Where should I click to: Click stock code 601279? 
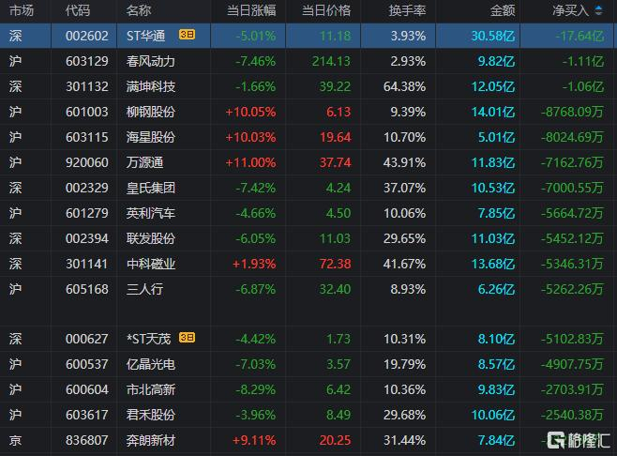(x=86, y=213)
